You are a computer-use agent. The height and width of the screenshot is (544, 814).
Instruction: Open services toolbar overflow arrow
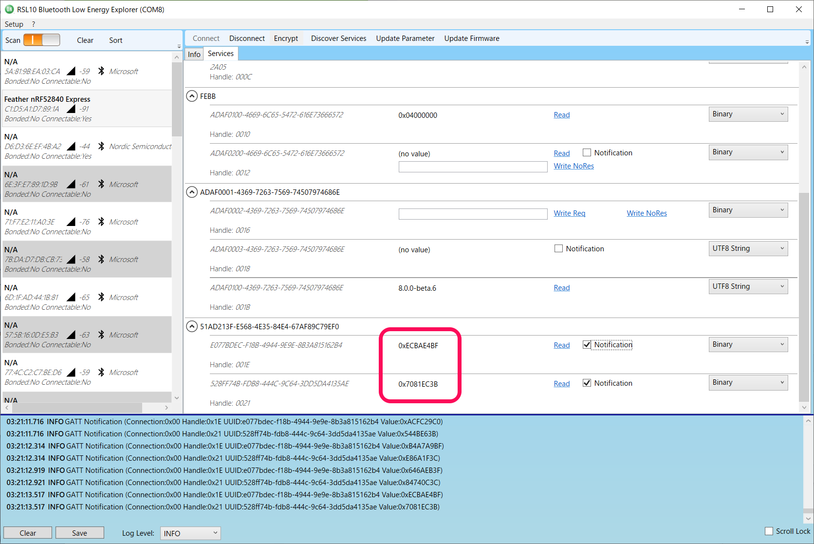tap(807, 42)
